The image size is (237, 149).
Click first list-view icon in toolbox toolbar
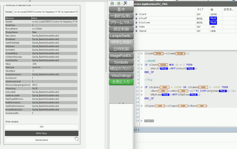[112, 3]
